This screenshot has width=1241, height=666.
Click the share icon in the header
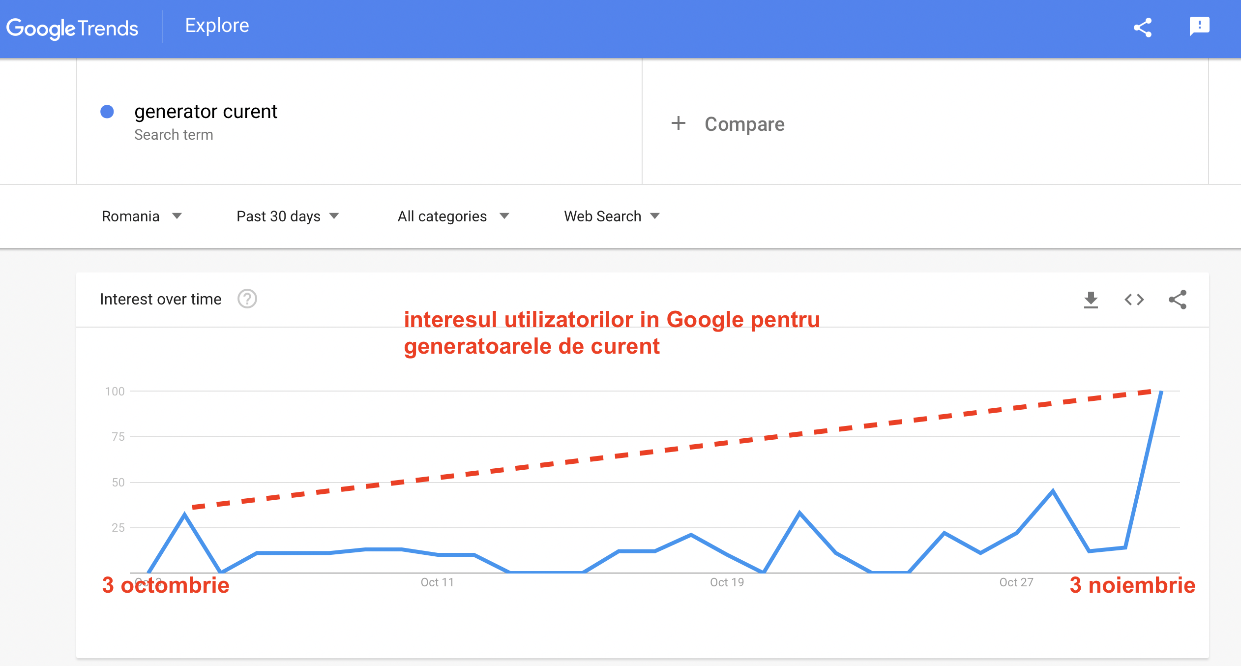tap(1142, 28)
